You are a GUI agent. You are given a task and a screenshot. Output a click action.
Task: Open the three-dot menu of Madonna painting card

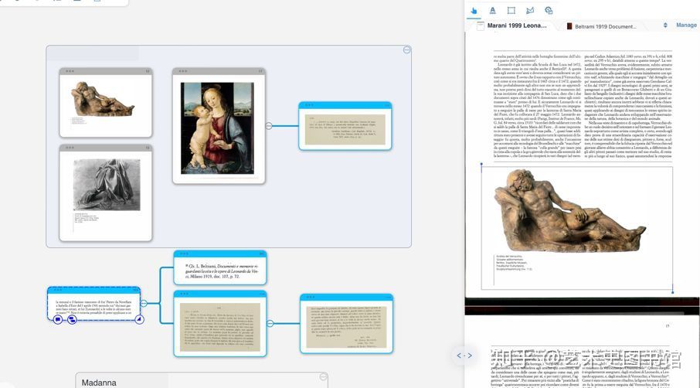coord(182,71)
